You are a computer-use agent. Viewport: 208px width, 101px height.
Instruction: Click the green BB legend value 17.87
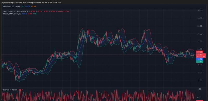point(35,14)
